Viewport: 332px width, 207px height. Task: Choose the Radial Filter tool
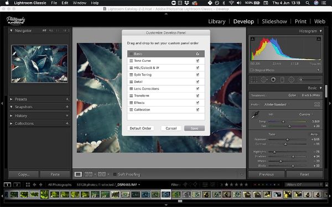[292, 79]
